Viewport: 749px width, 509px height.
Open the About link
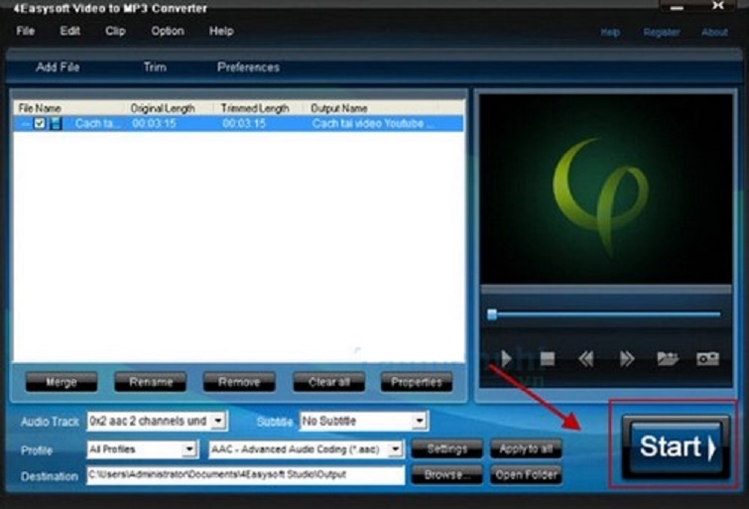point(714,33)
